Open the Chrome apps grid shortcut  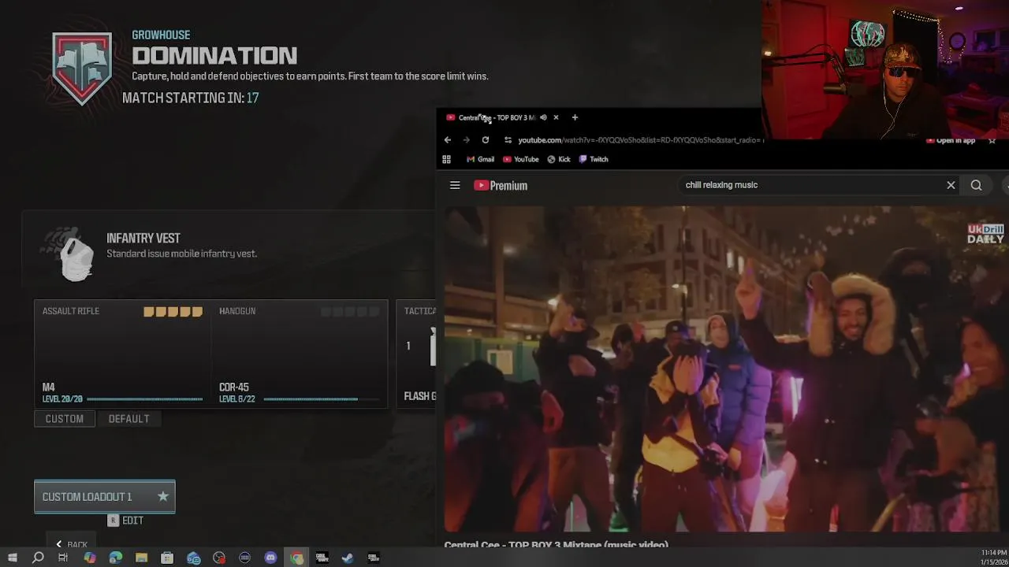click(x=446, y=159)
